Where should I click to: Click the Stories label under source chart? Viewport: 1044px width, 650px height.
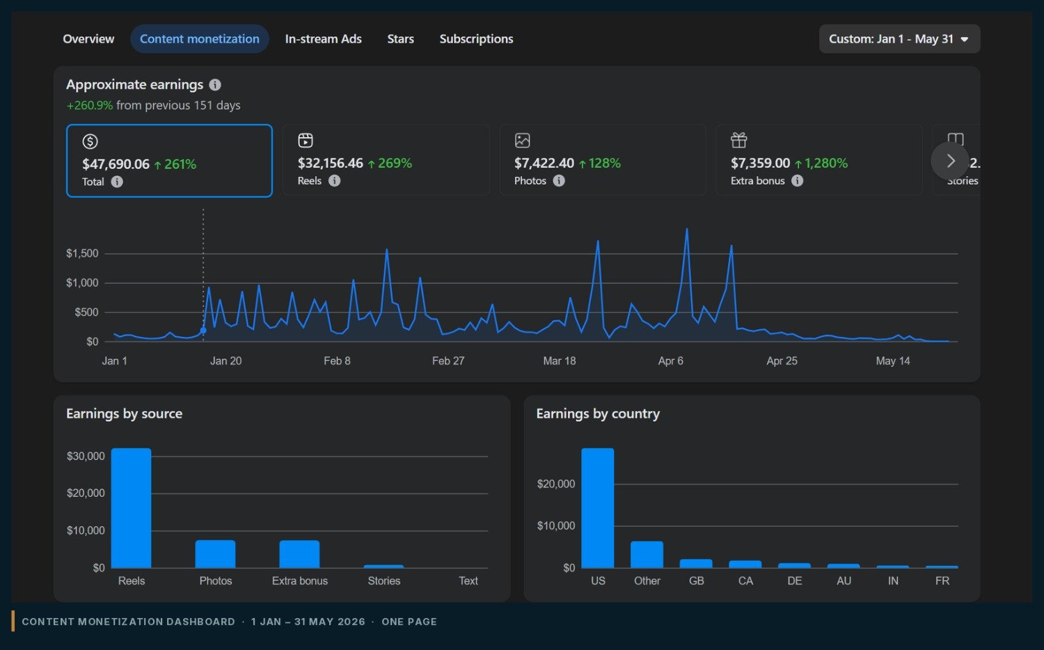coord(384,581)
